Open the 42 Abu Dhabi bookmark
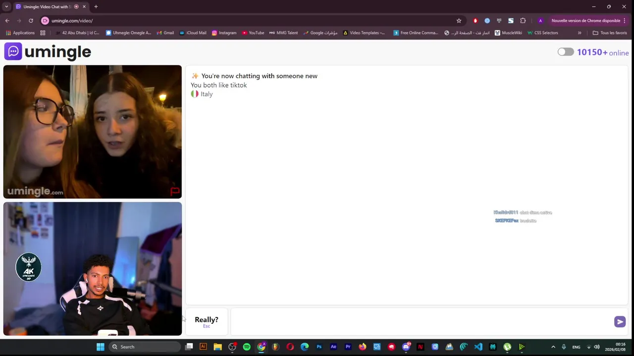The image size is (634, 356). click(77, 33)
